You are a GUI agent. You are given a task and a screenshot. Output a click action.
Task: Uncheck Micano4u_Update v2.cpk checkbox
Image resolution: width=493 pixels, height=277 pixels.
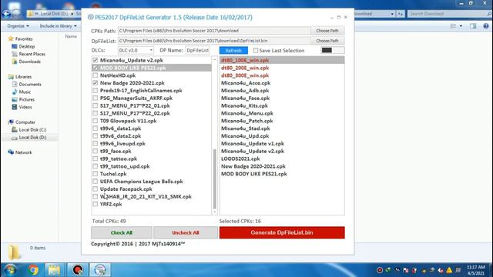click(96, 60)
